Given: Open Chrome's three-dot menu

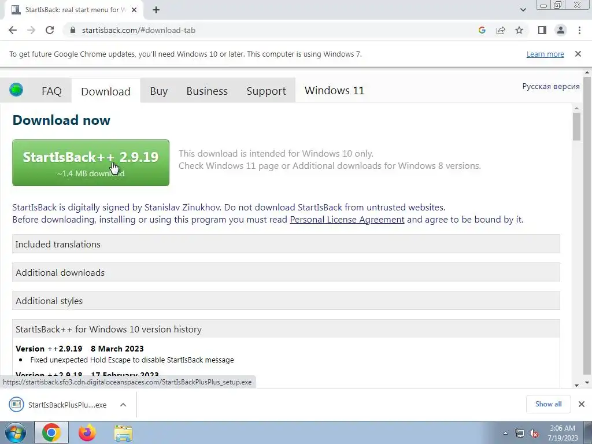Looking at the screenshot, I should 579,30.
